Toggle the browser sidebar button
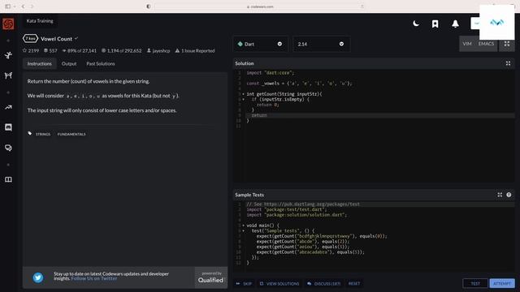The width and height of the screenshot is (520, 292). coord(7,6)
